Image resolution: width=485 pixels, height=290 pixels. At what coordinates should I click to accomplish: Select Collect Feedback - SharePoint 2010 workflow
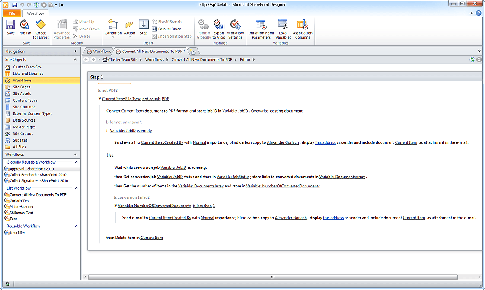41,175
